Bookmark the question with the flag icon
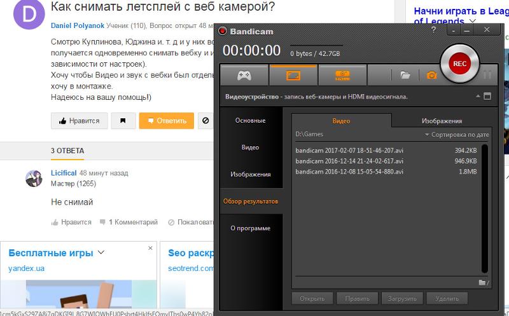The width and height of the screenshot is (509, 316). click(123, 121)
